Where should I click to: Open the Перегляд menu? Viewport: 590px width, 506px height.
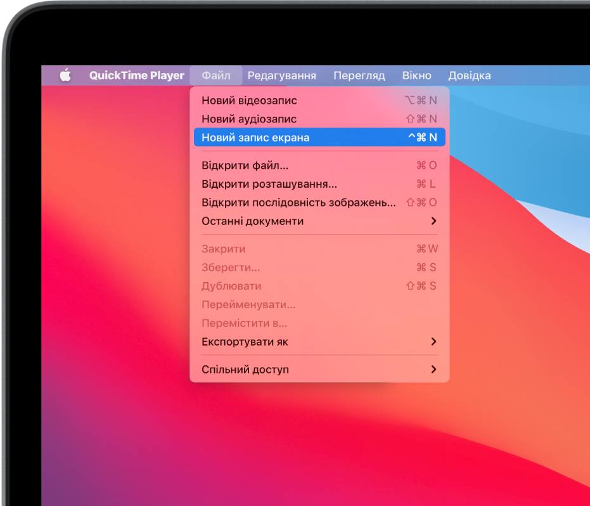click(359, 75)
